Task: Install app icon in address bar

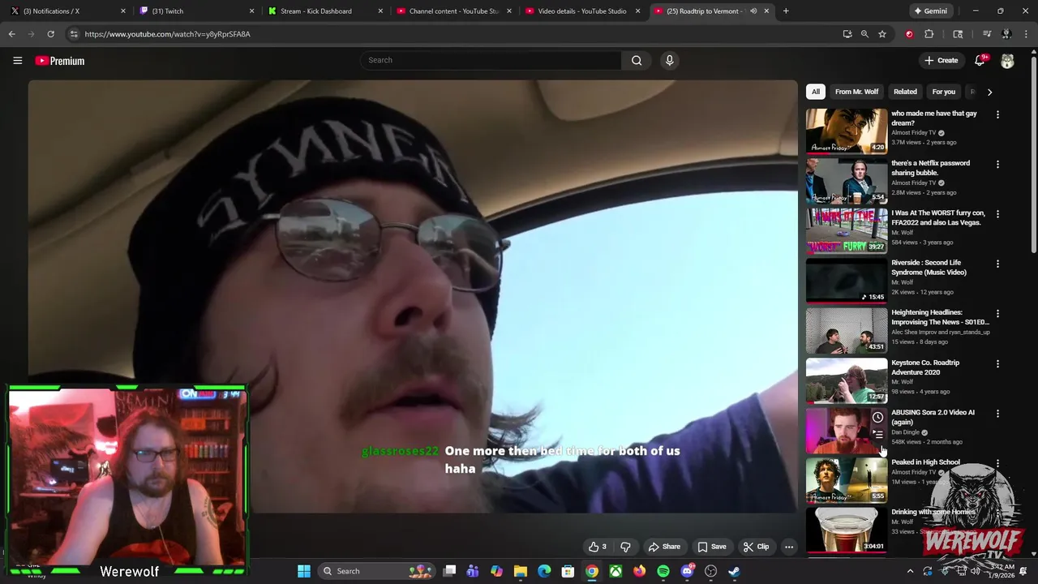Action: pyautogui.click(x=847, y=34)
